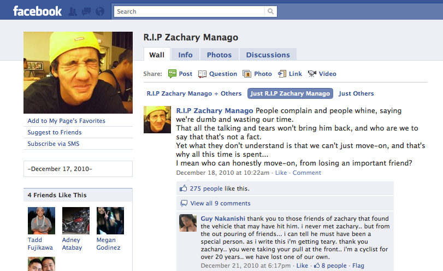The height and width of the screenshot is (271, 443).
Task: Click into the Search field
Action: [190, 11]
